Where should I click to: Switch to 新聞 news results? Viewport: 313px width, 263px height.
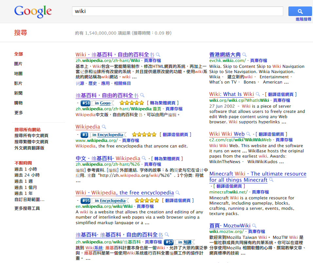pyautogui.click(x=18, y=93)
